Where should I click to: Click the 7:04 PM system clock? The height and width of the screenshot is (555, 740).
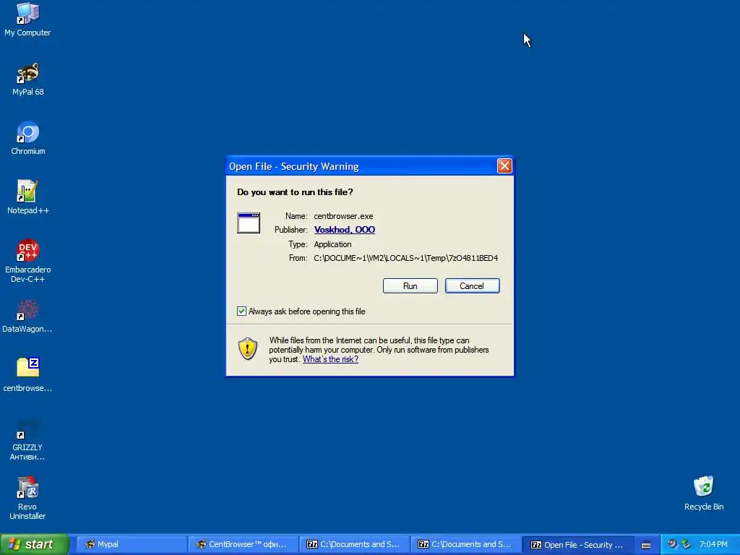(x=713, y=544)
